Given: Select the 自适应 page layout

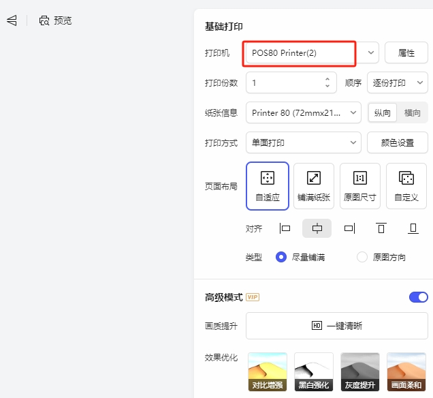Looking at the screenshot, I should tap(268, 185).
